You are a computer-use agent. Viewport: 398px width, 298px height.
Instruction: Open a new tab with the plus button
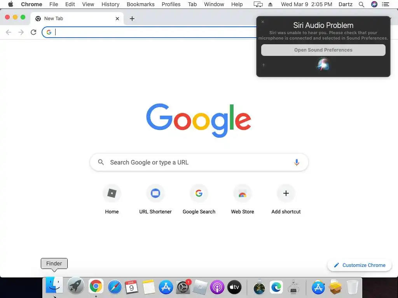point(132,19)
